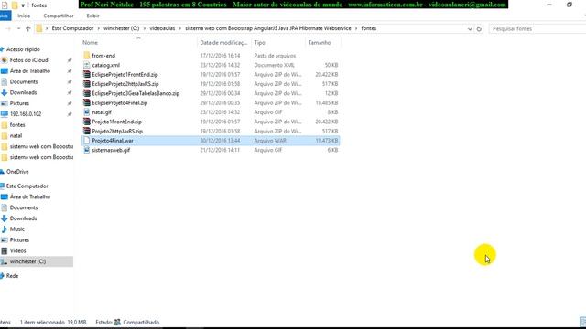Open natal folder in quick access
The height and width of the screenshot is (329, 586).
point(16,136)
